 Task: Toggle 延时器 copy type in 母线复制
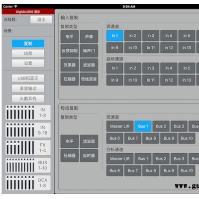[x=89, y=156]
